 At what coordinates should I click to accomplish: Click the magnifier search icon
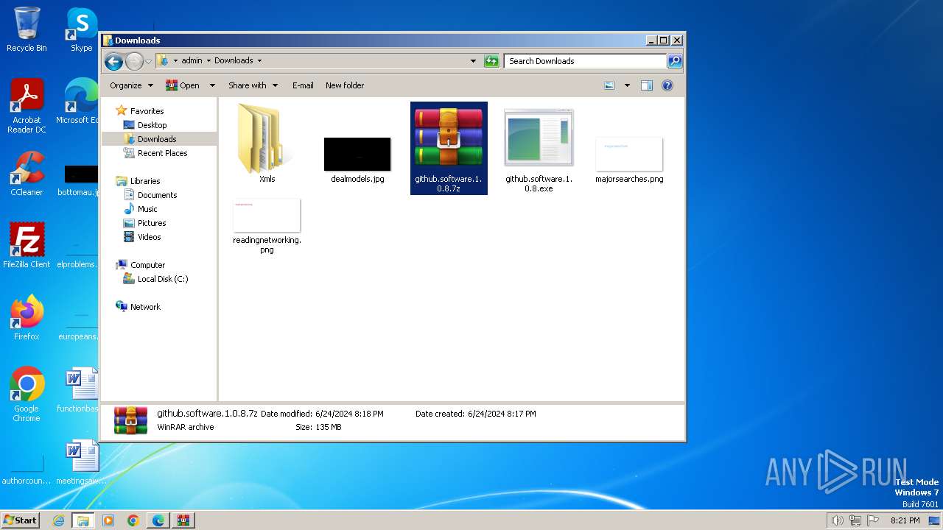point(675,61)
